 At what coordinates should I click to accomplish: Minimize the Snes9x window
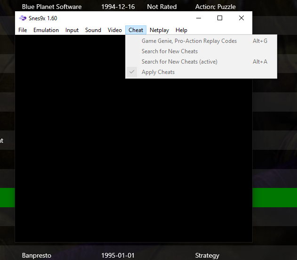[199, 18]
